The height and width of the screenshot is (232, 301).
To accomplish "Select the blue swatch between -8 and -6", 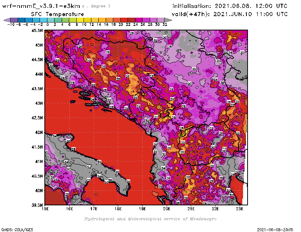I will coord(21,20).
